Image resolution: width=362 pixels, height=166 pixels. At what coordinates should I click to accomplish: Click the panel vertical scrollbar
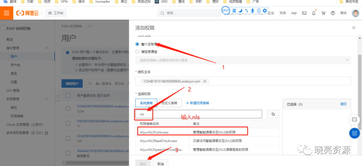point(359,91)
